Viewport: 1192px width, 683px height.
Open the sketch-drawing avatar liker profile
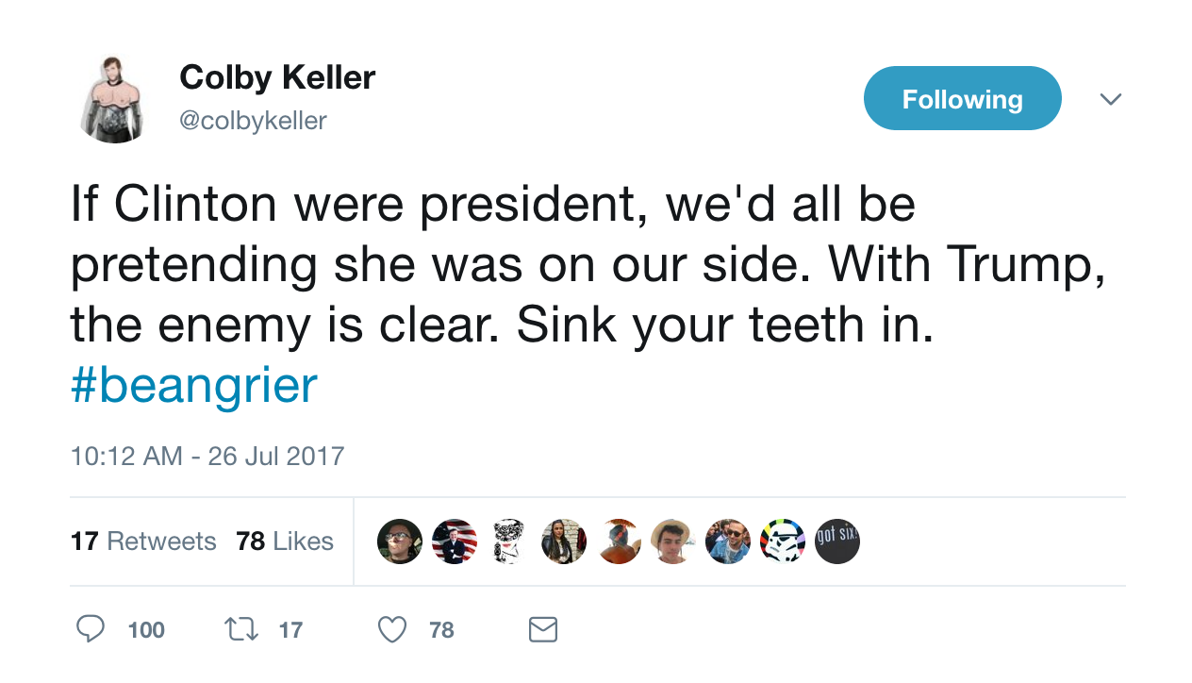pyautogui.click(x=509, y=541)
